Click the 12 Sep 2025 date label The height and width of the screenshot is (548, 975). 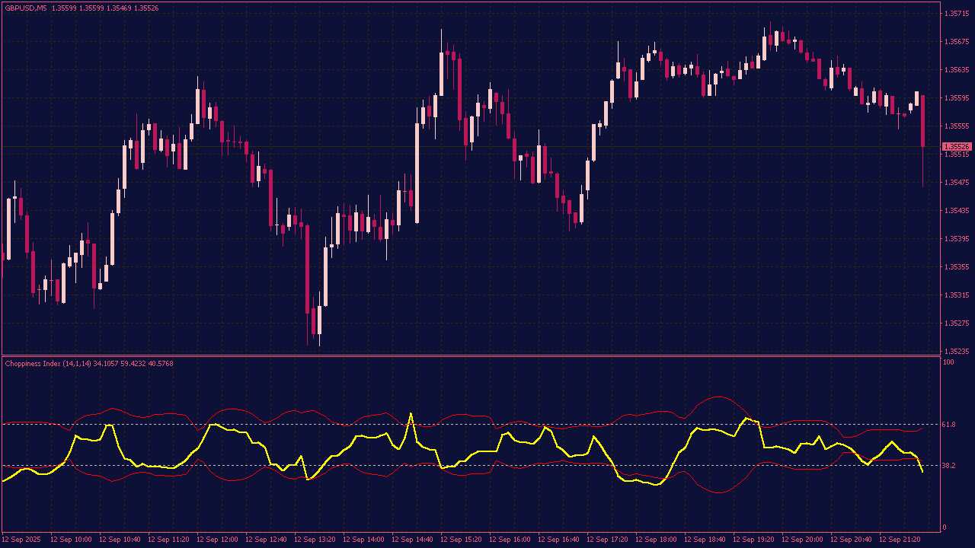point(23,540)
